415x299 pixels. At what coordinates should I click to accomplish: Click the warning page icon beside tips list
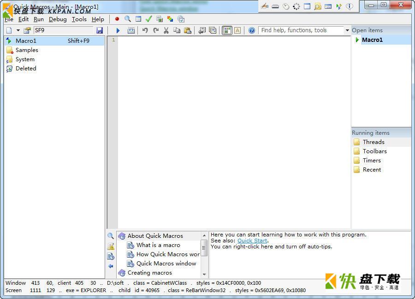(x=111, y=247)
